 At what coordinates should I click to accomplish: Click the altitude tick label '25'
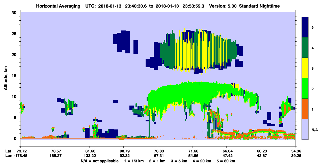[14, 33]
